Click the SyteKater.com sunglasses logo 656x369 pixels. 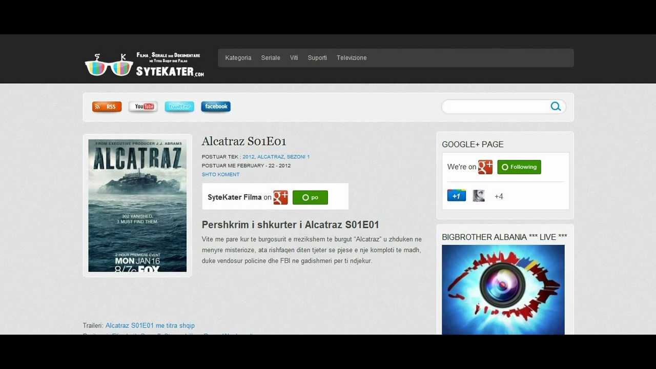tap(145, 65)
